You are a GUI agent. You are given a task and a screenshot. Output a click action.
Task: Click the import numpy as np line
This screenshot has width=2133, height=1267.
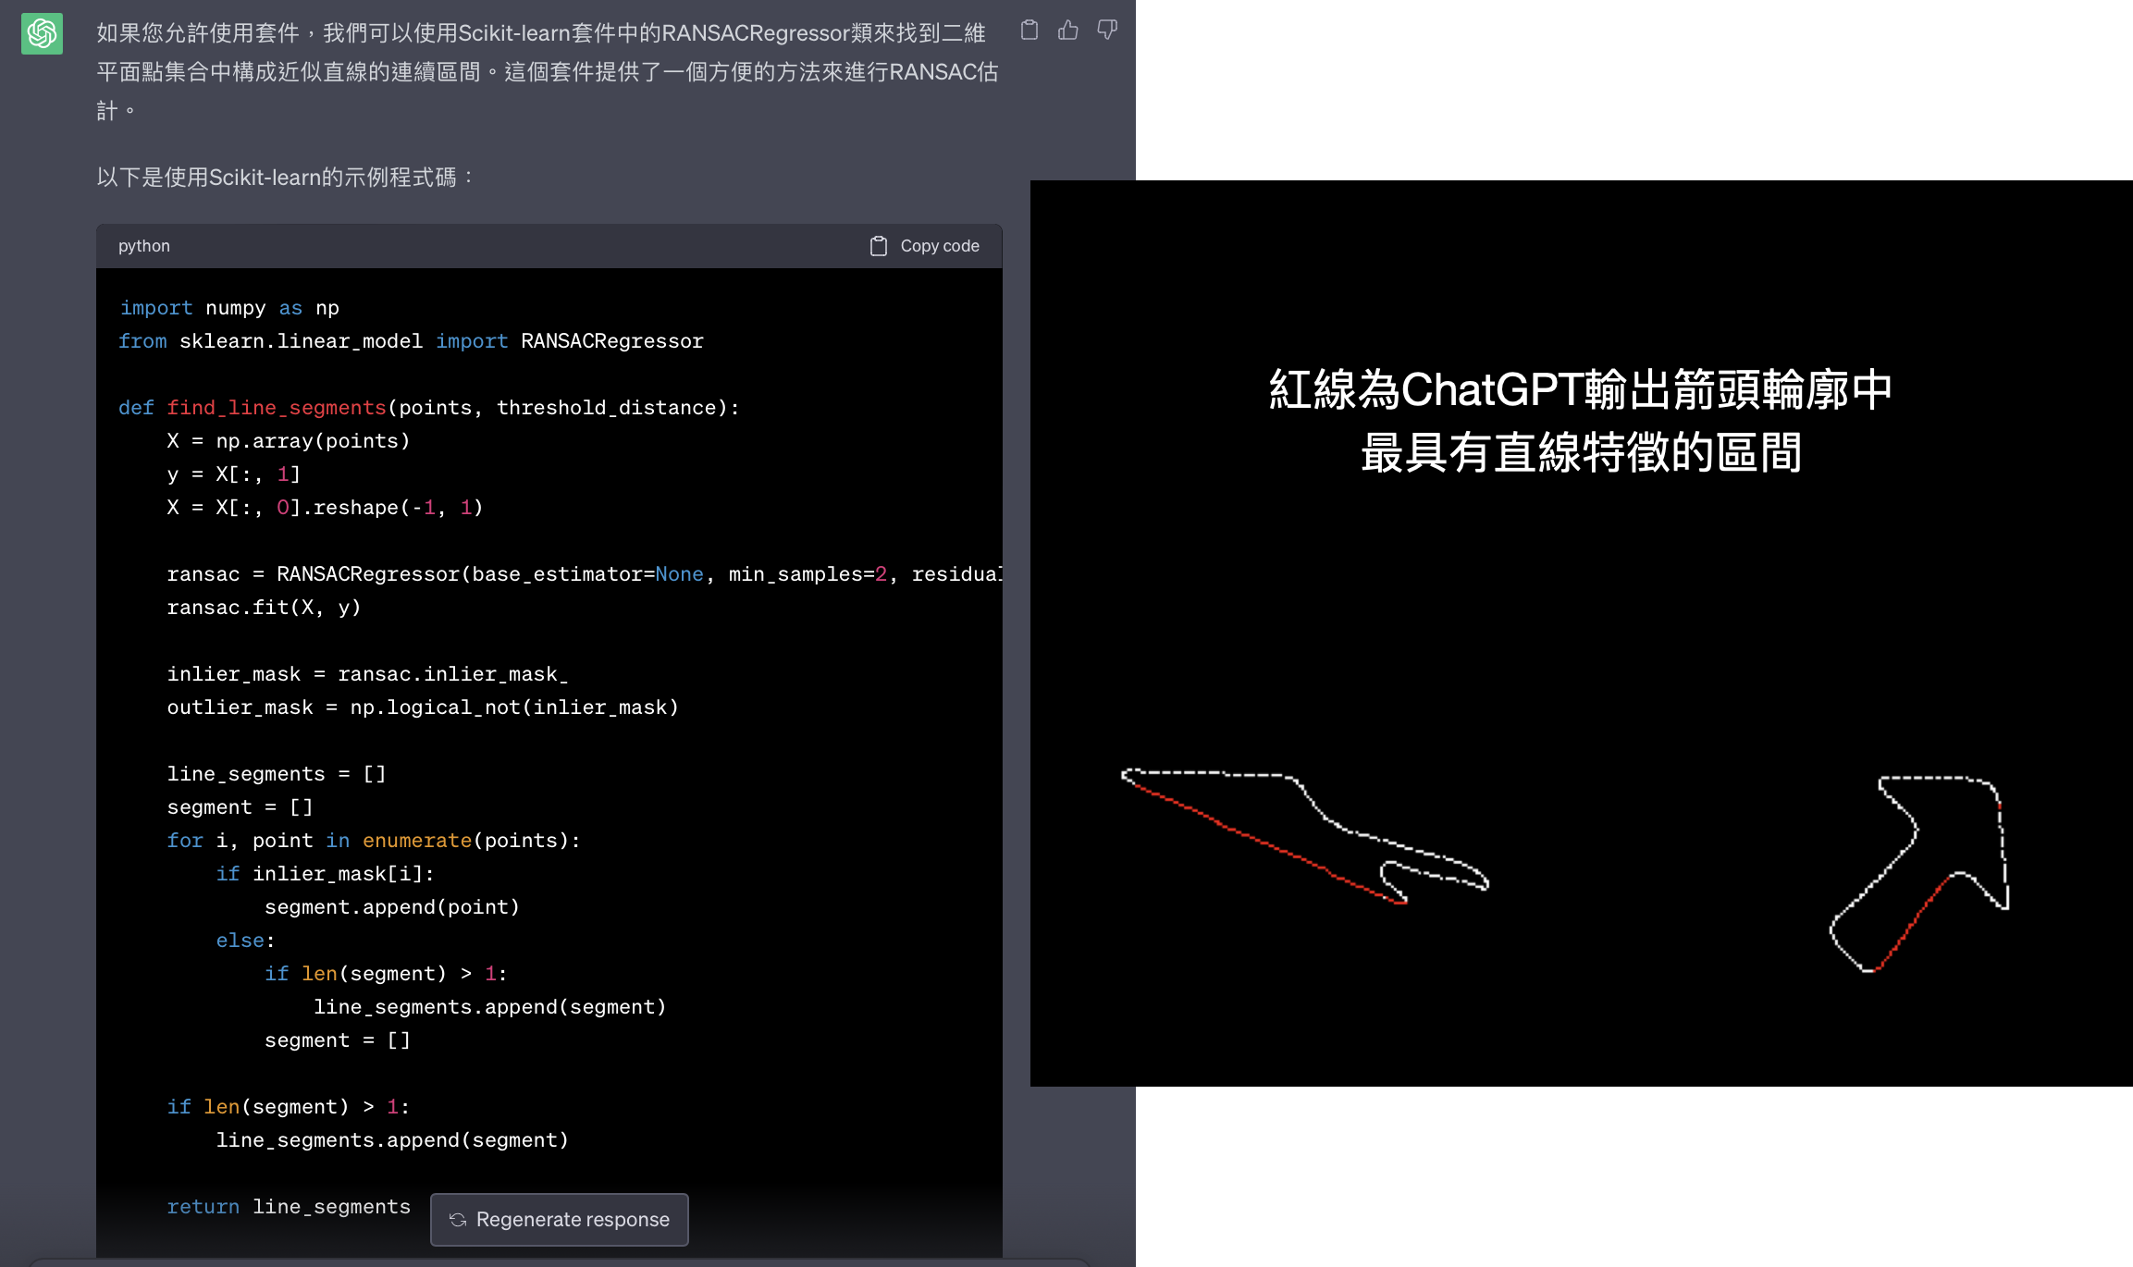click(229, 308)
